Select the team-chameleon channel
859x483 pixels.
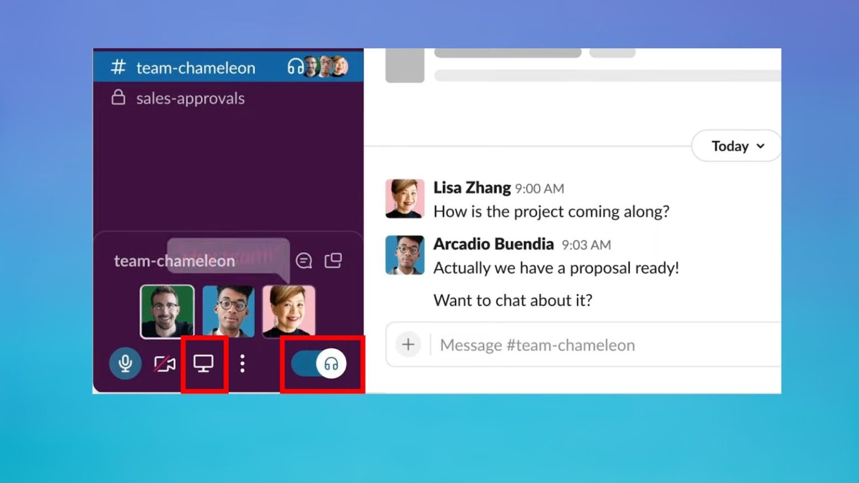click(x=195, y=67)
